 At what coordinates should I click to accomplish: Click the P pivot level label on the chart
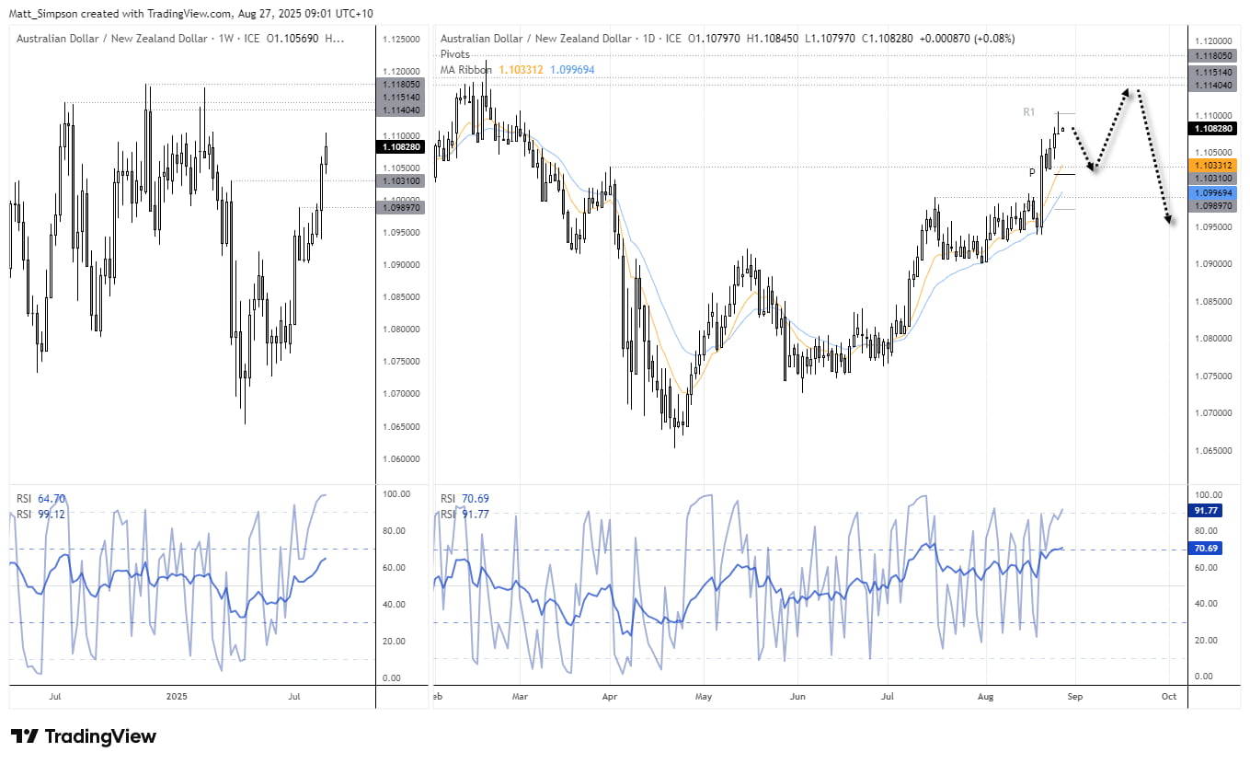1034,171
